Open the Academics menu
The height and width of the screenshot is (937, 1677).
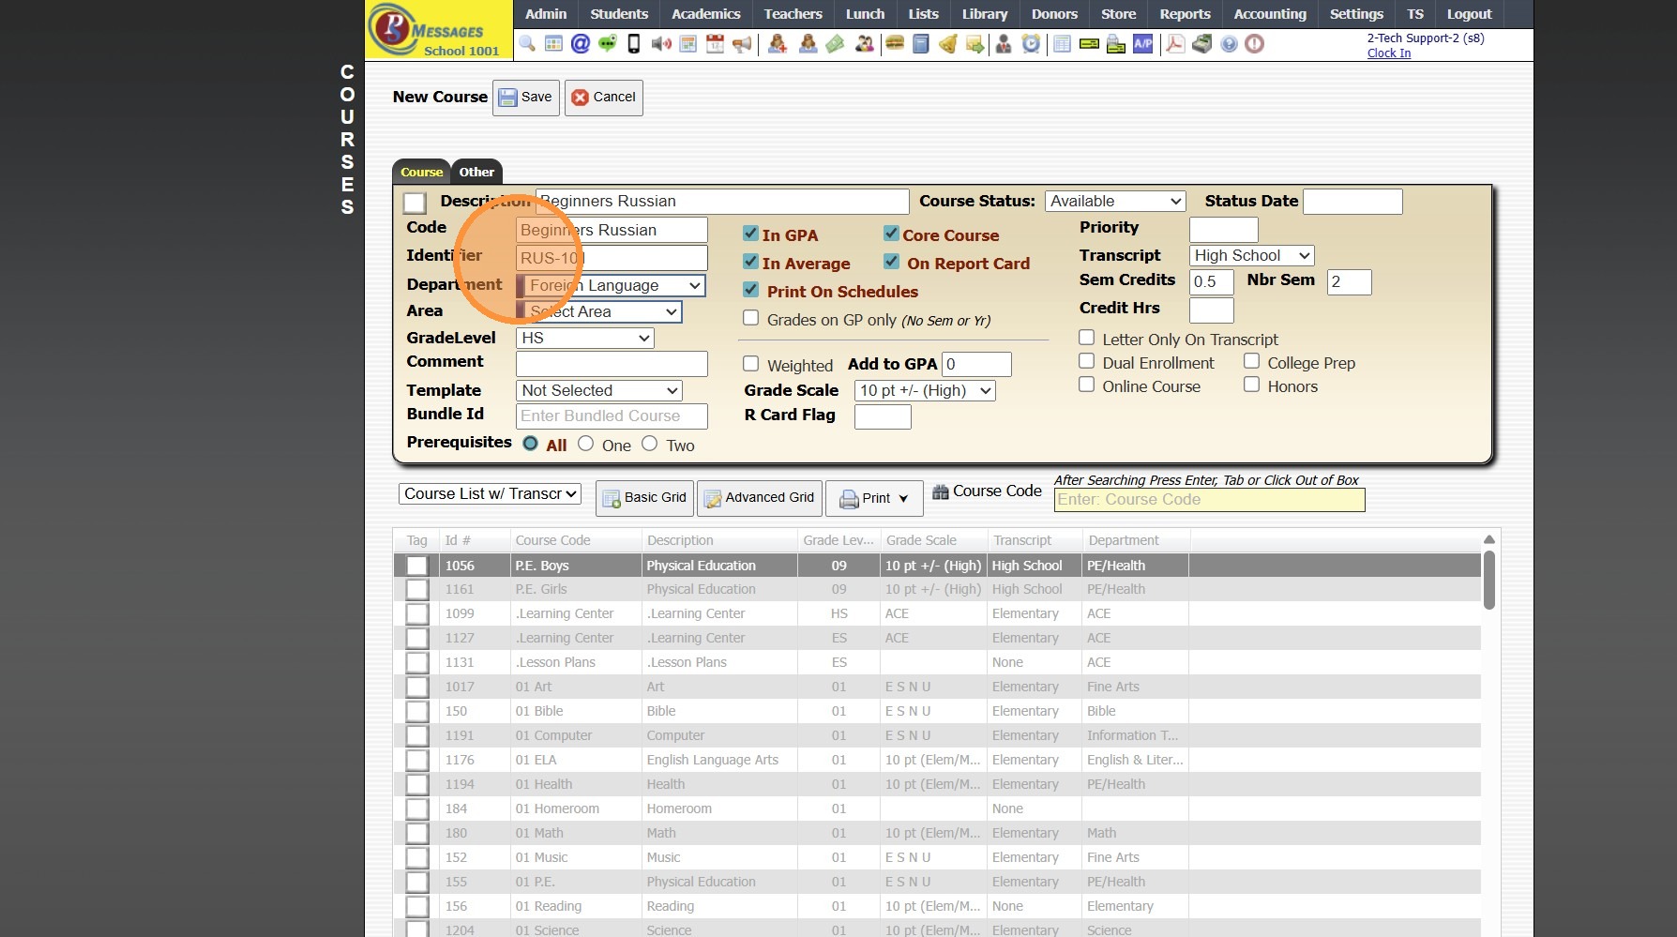[706, 14]
